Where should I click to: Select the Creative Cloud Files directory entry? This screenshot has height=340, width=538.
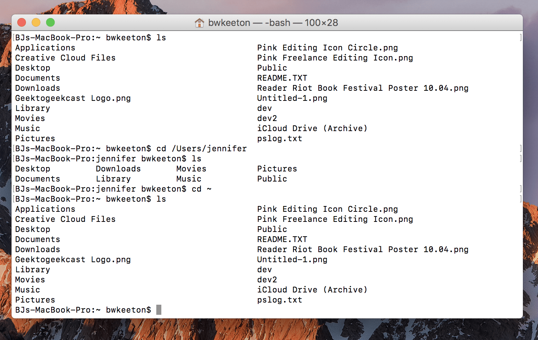pos(65,58)
